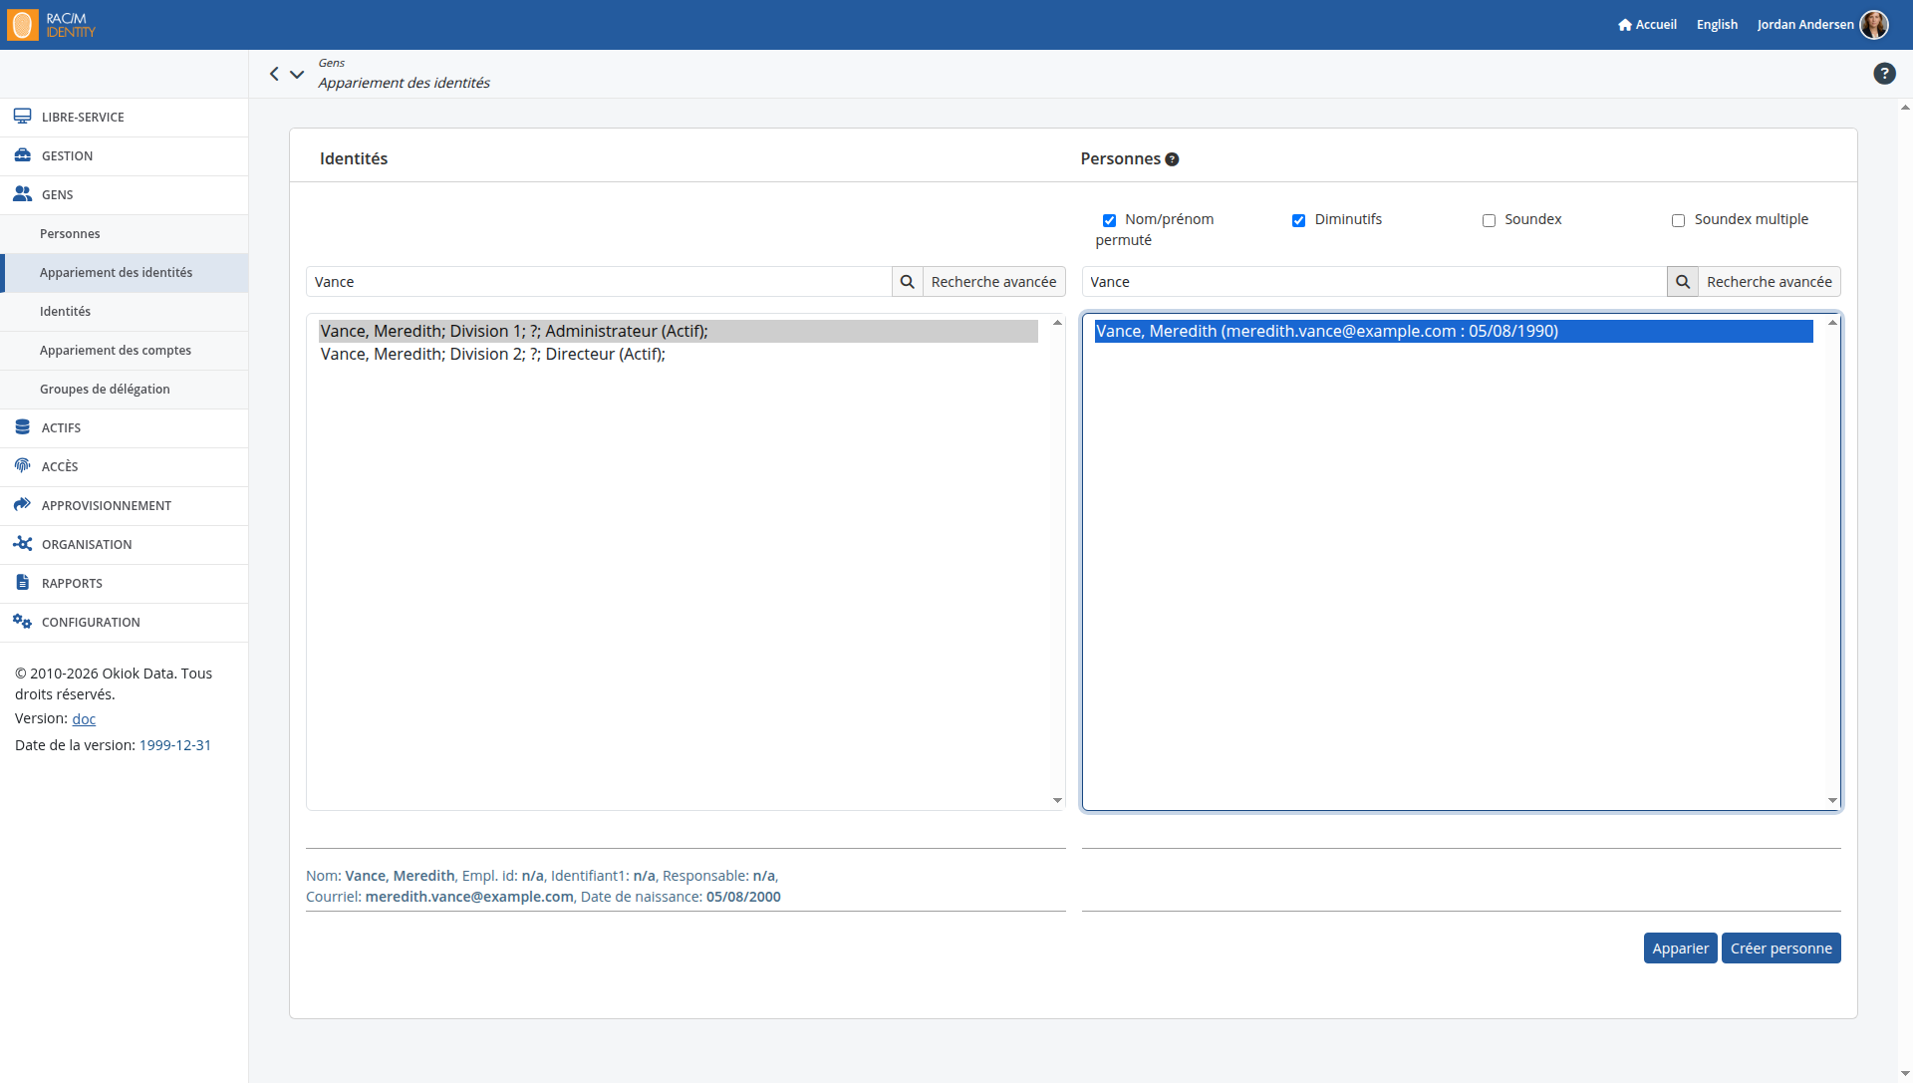The width and height of the screenshot is (1913, 1083).
Task: Select person Vance, Meredith 05/08/1990
Action: pyautogui.click(x=1454, y=332)
